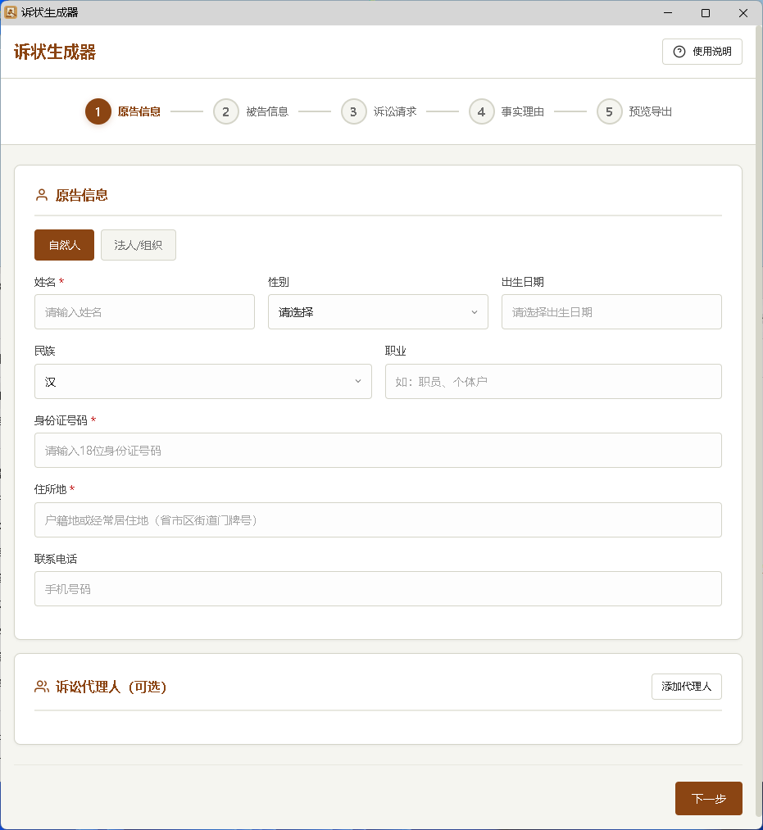The height and width of the screenshot is (830, 763).
Task: Expand the 民族 dropdown
Action: click(x=202, y=381)
